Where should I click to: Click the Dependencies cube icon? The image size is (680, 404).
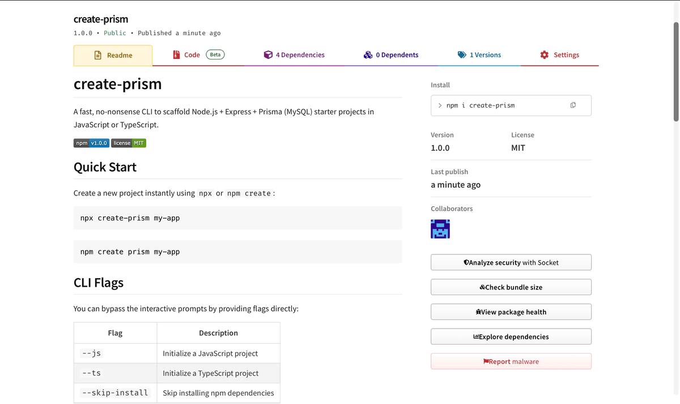268,55
